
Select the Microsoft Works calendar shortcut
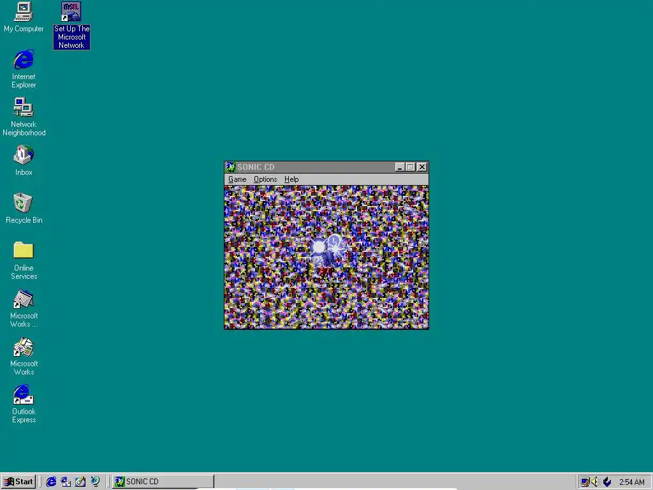(24, 308)
